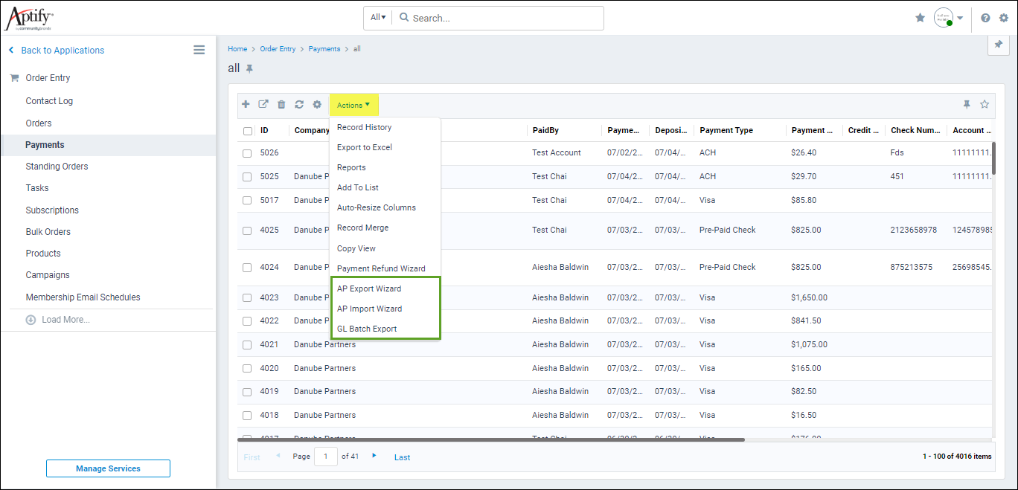
Task: Click the page number input field
Action: (x=325, y=456)
